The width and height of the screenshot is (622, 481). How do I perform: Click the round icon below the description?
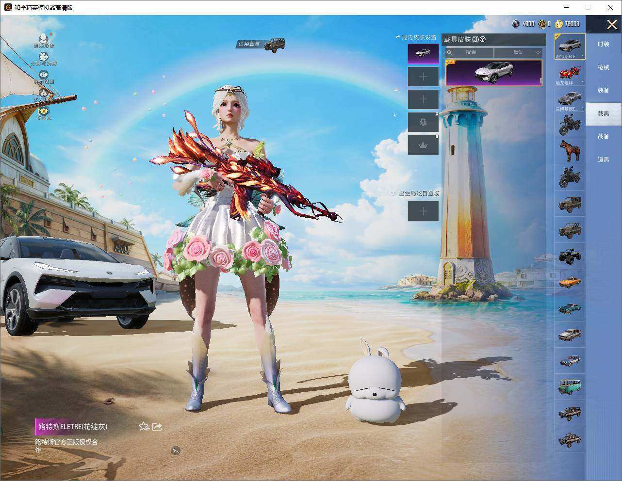pyautogui.click(x=176, y=451)
